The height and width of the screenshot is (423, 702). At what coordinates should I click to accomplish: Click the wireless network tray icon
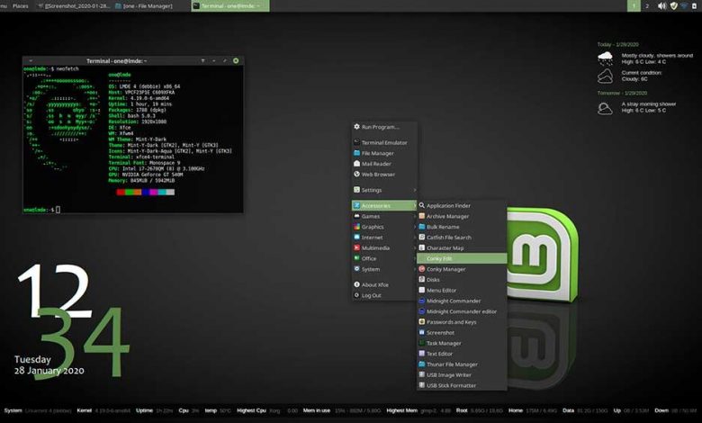(x=684, y=5)
